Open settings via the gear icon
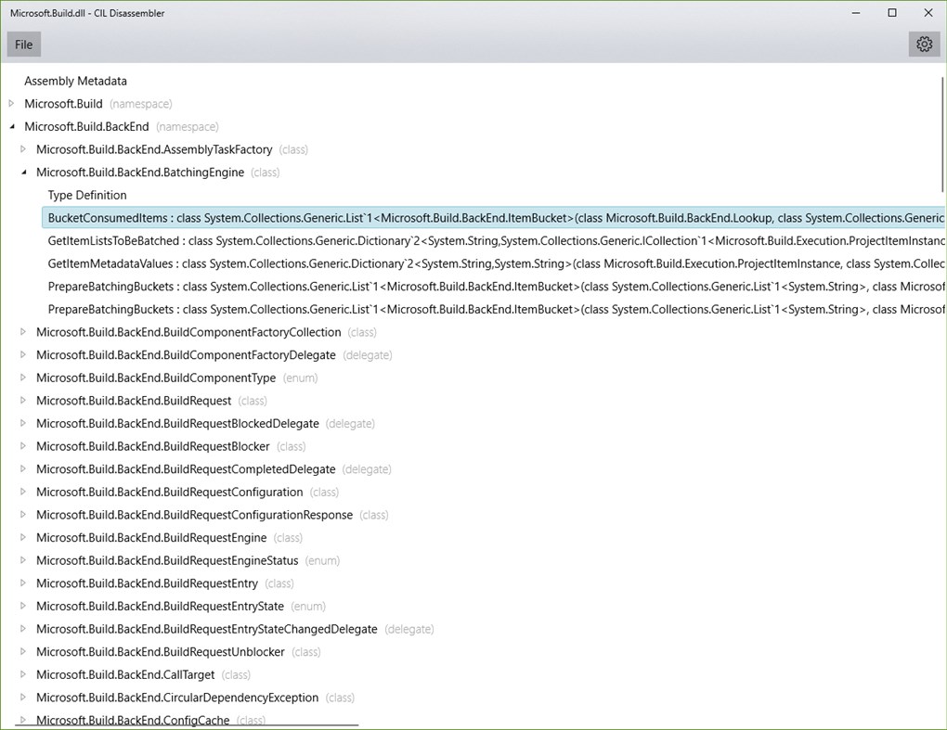The width and height of the screenshot is (947, 730). [x=924, y=45]
